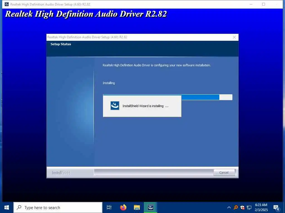Minimize the outer Realtek setup window
Viewport: 285px width, 213px height.
[251, 4]
